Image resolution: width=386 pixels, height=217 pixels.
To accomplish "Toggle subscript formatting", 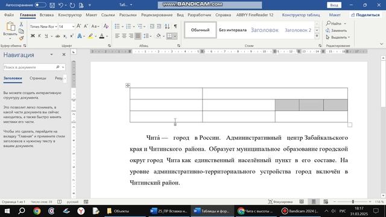I will (65, 36).
